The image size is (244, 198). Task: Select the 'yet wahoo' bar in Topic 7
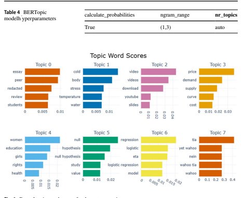[210, 148]
